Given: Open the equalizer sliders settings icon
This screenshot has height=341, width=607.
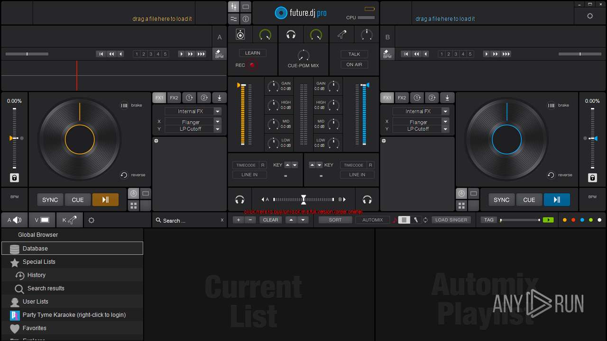Looking at the screenshot, I should (233, 19).
